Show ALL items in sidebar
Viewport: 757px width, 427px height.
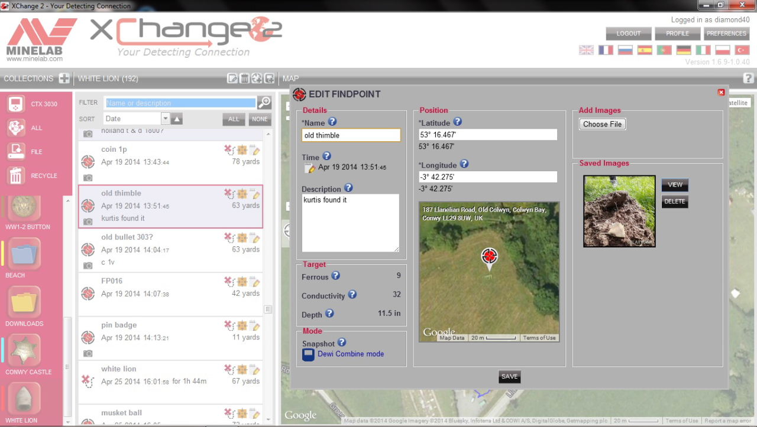click(16, 128)
